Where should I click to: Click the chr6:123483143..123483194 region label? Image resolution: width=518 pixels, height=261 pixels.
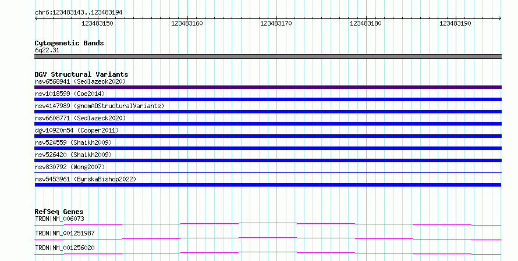(x=79, y=12)
